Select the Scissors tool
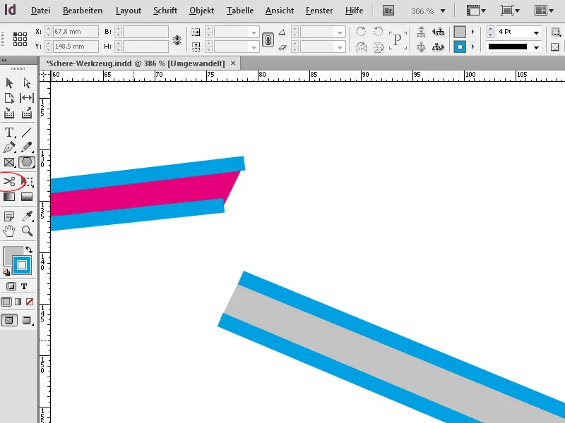The height and width of the screenshot is (423, 565). coord(9,181)
